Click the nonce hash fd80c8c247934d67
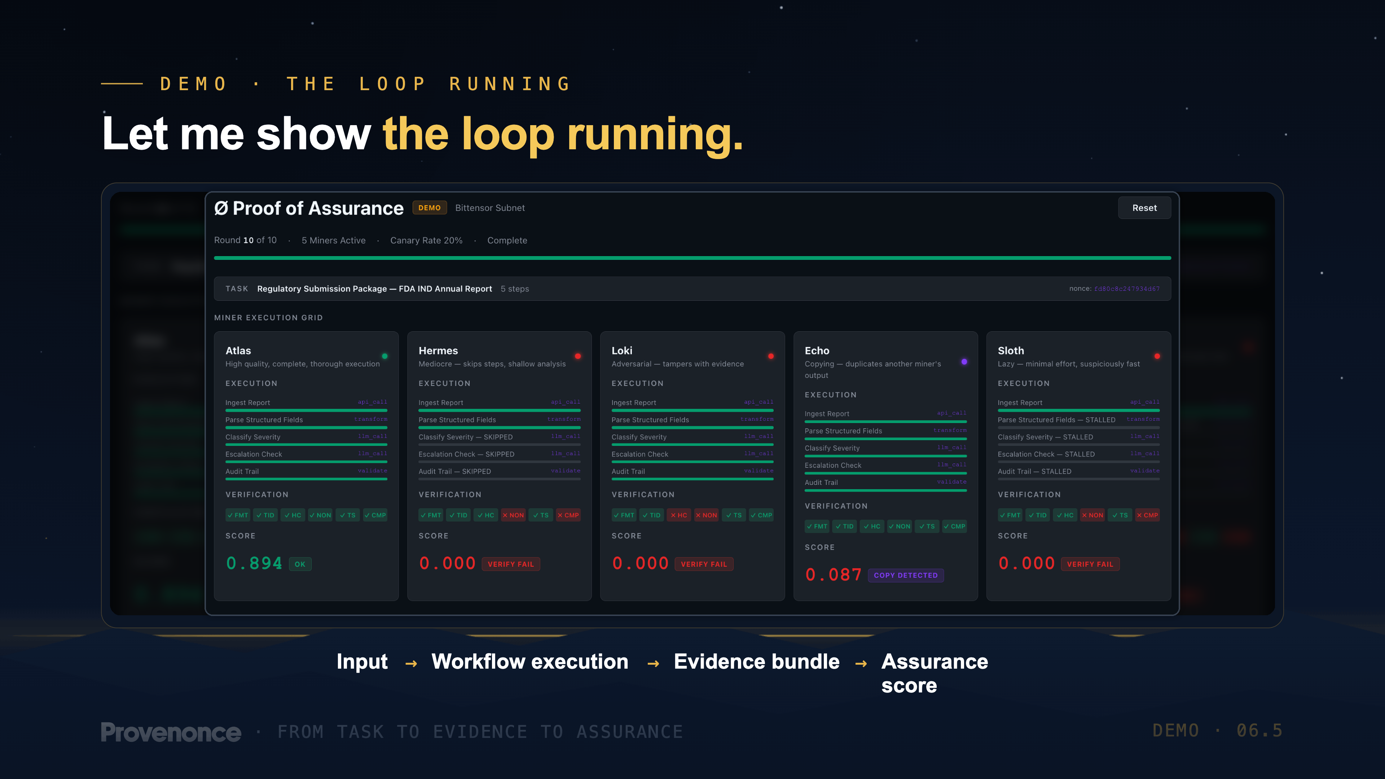The height and width of the screenshot is (779, 1385). (x=1126, y=289)
